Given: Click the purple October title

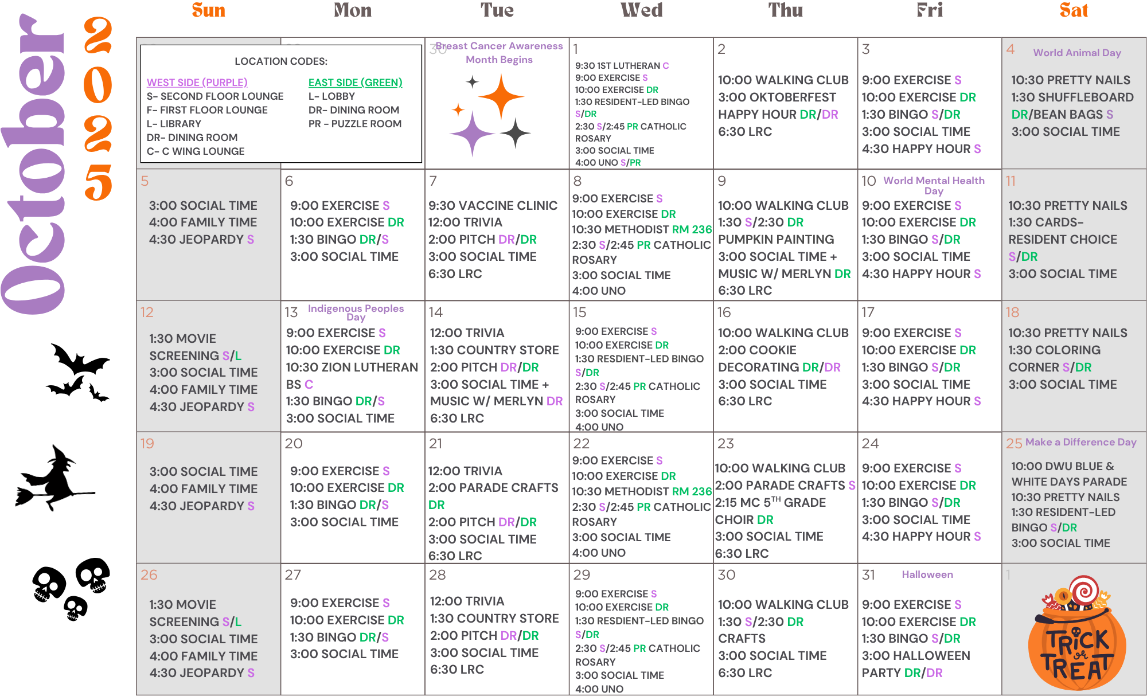Looking at the screenshot, I should (x=36, y=166).
